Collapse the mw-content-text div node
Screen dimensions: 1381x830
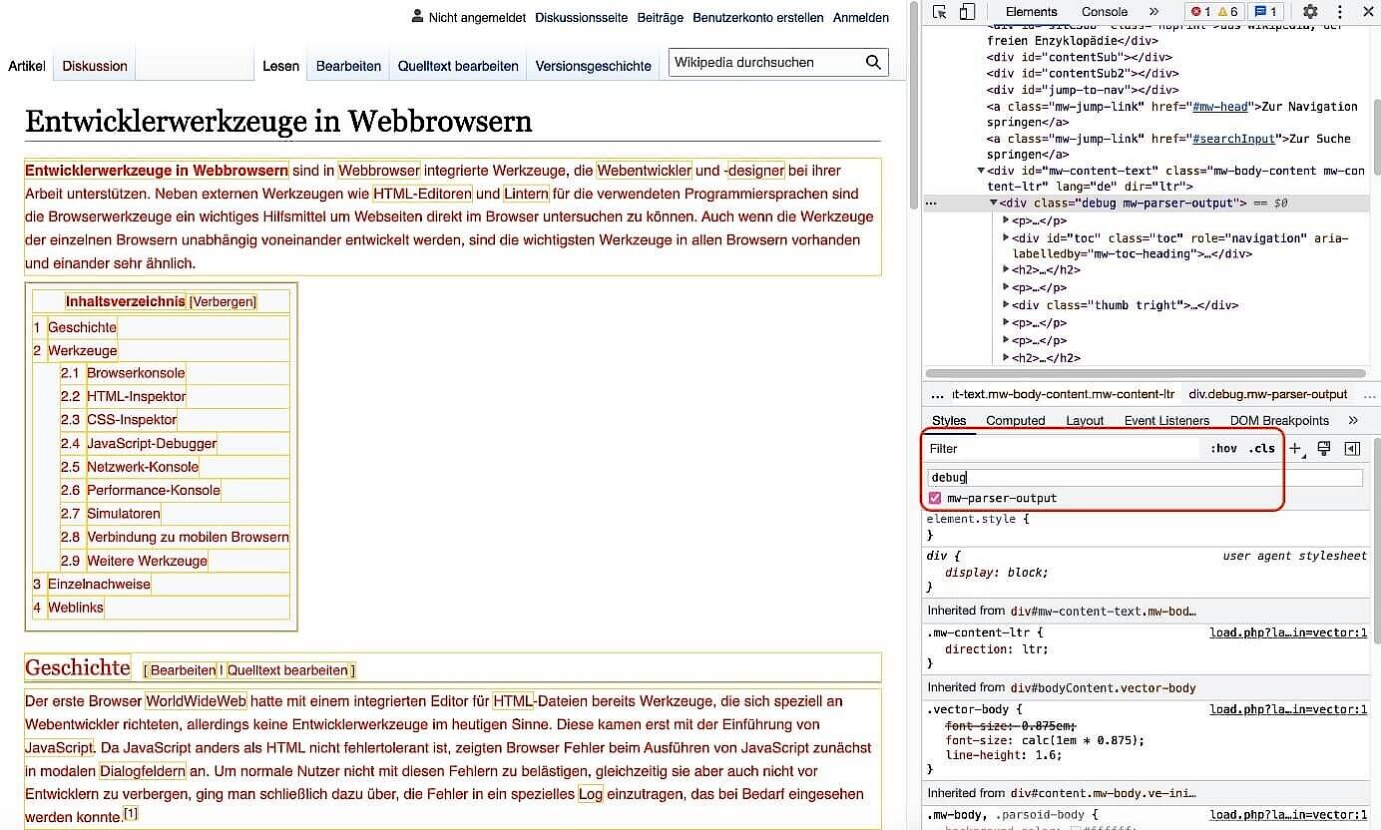(982, 170)
